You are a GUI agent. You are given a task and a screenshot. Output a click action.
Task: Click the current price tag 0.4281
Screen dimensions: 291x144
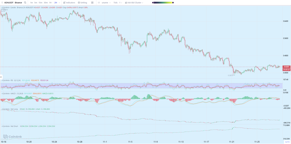[286, 67]
